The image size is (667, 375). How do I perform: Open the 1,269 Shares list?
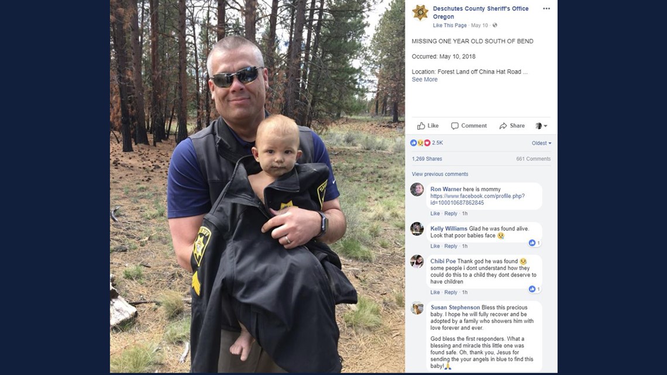tap(427, 159)
